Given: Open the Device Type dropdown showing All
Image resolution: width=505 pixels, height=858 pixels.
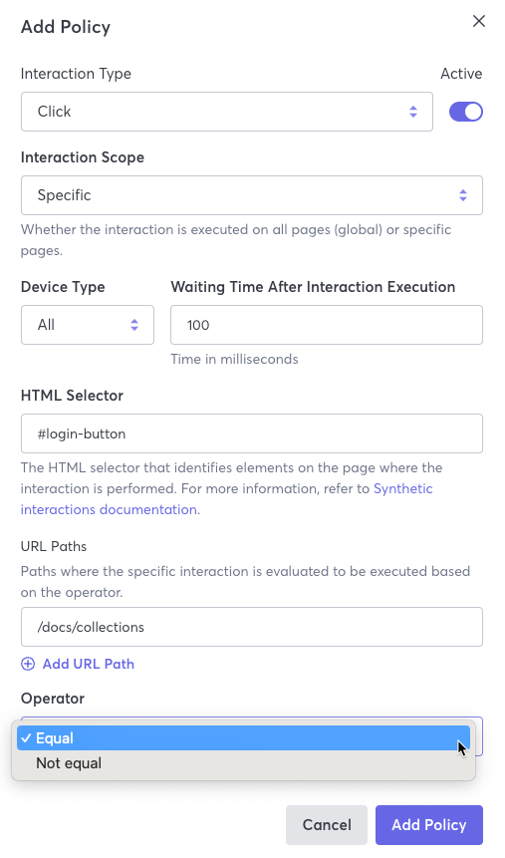Looking at the screenshot, I should tap(88, 325).
